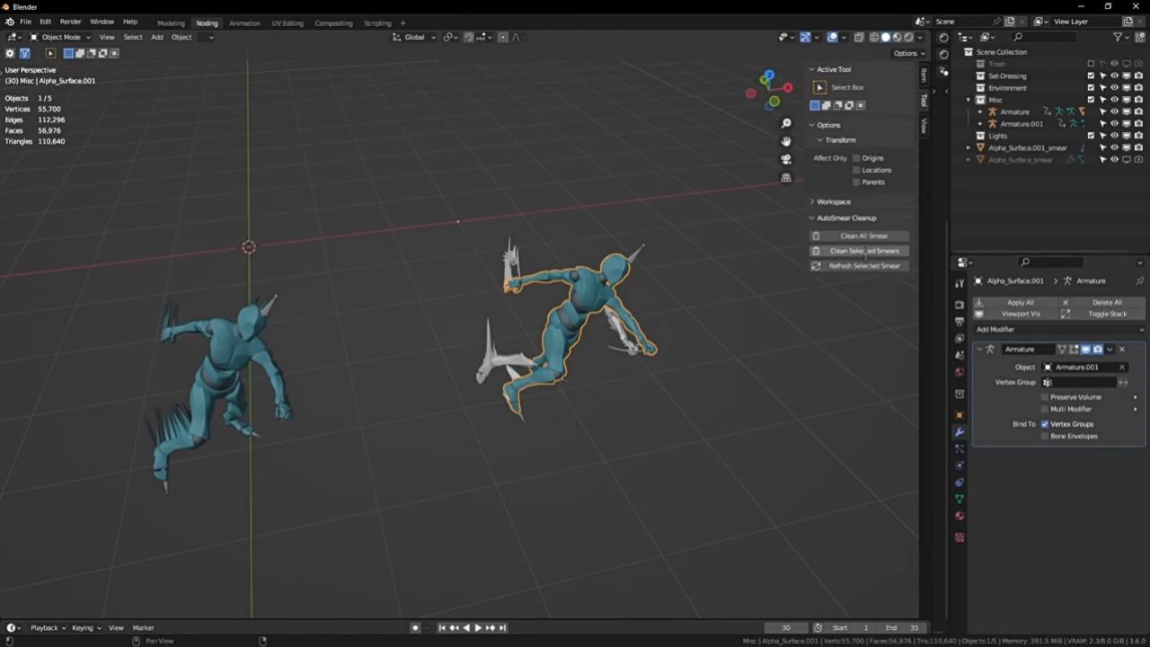Open the Add Modifier dropdown
Image resolution: width=1150 pixels, height=647 pixels.
click(x=1058, y=329)
